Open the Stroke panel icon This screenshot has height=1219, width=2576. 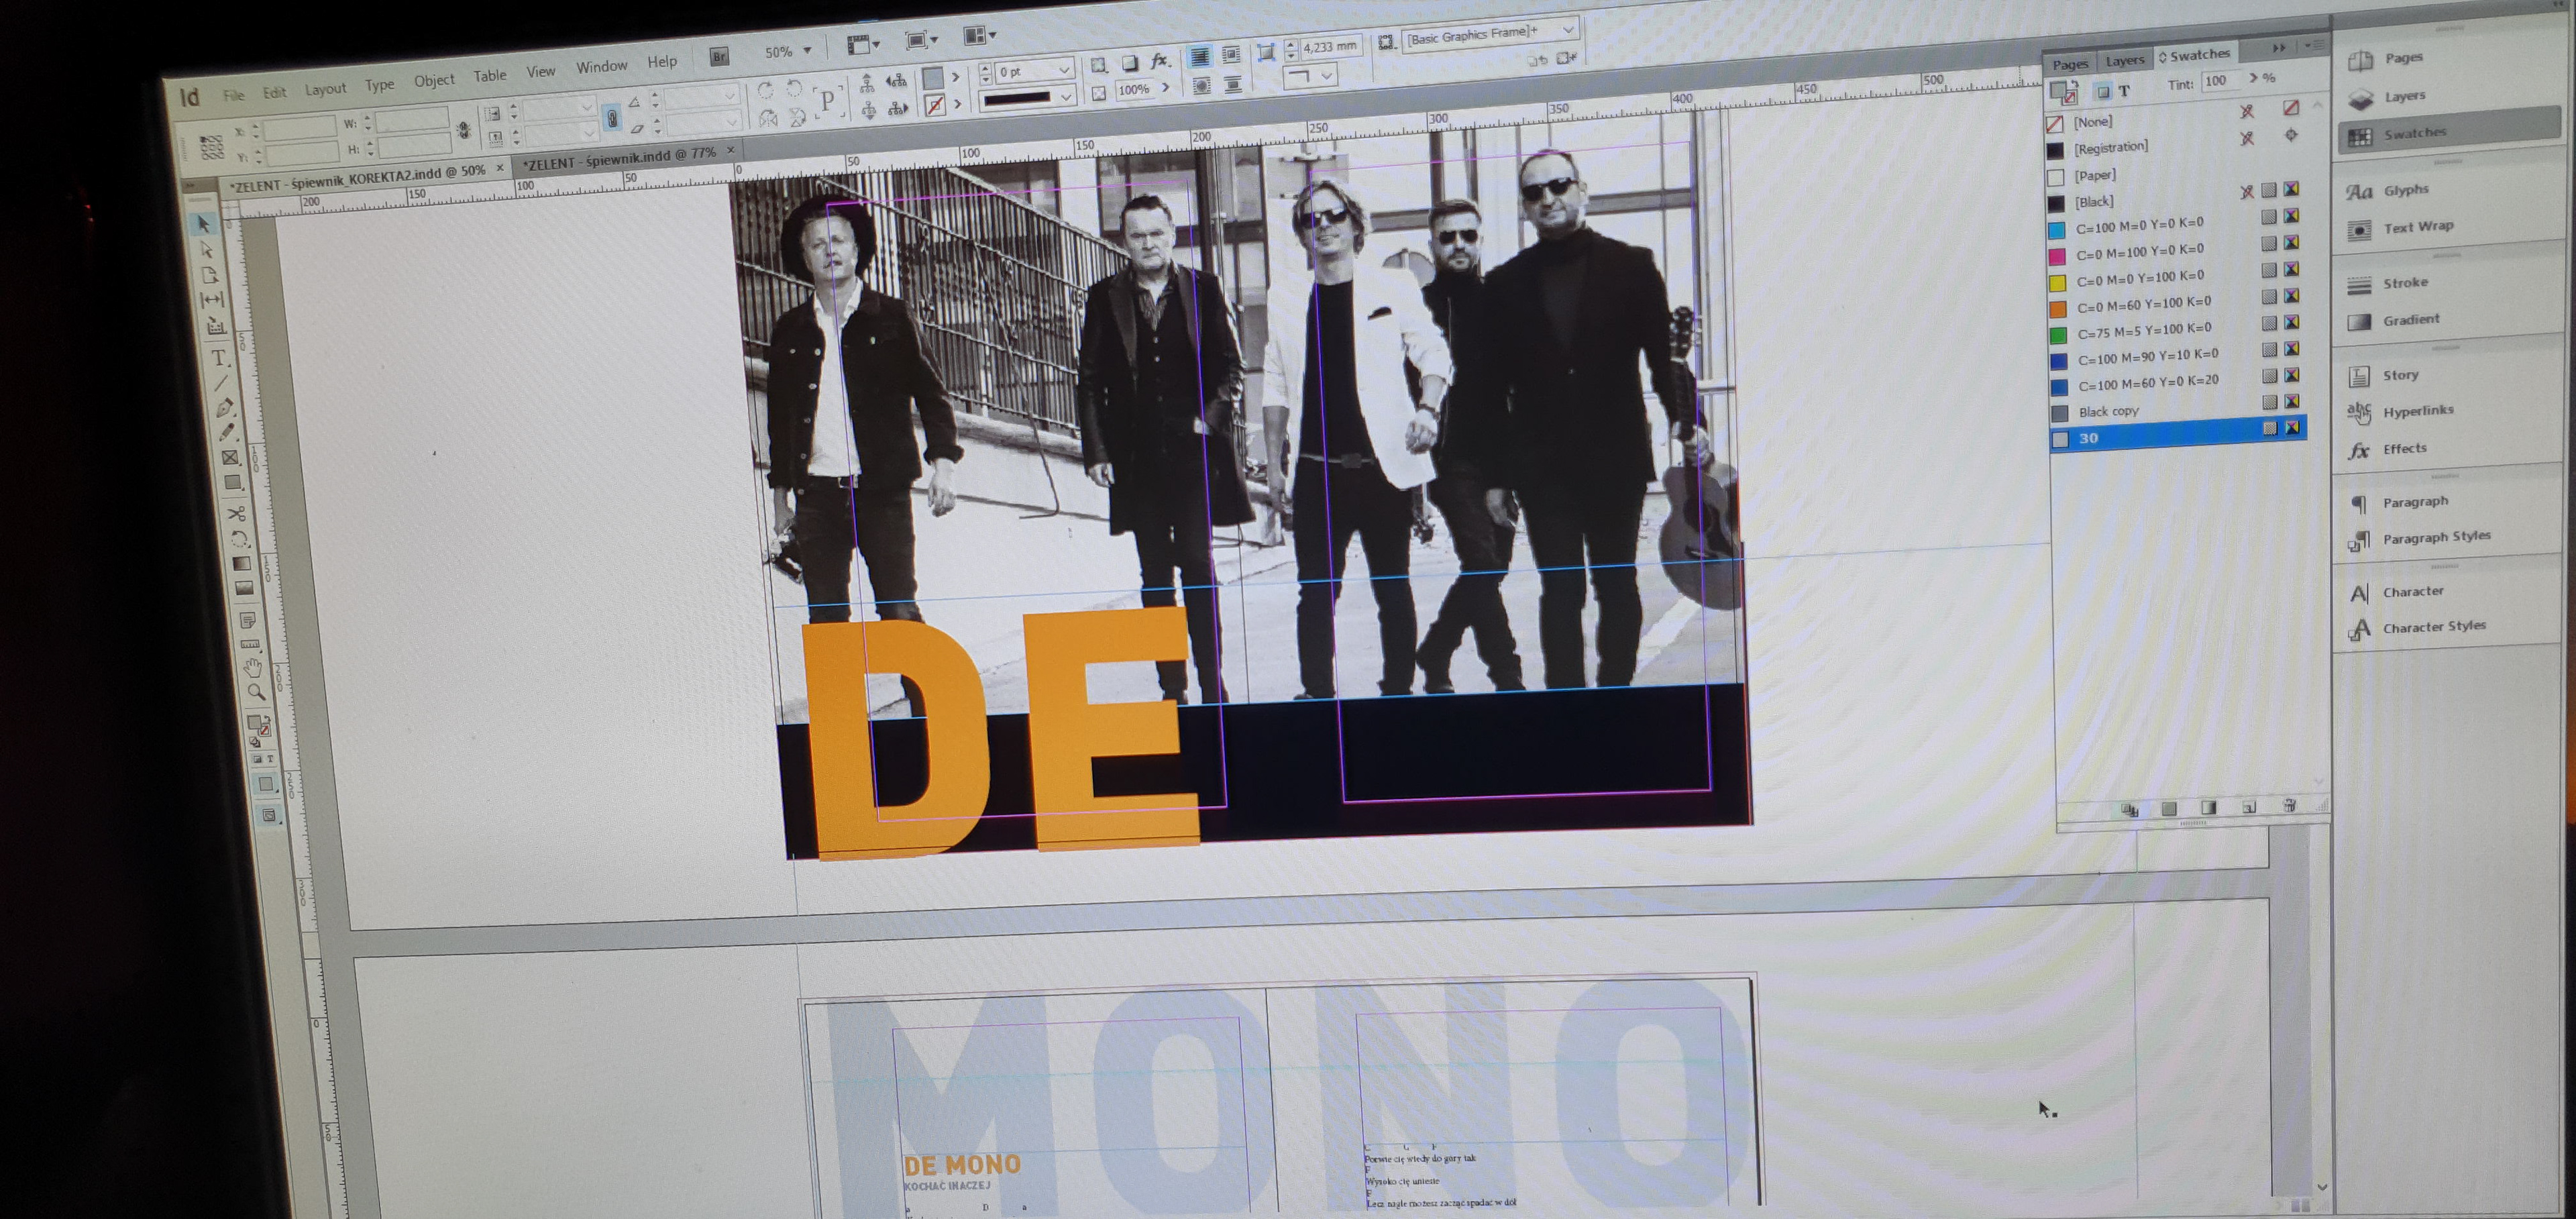click(2359, 285)
